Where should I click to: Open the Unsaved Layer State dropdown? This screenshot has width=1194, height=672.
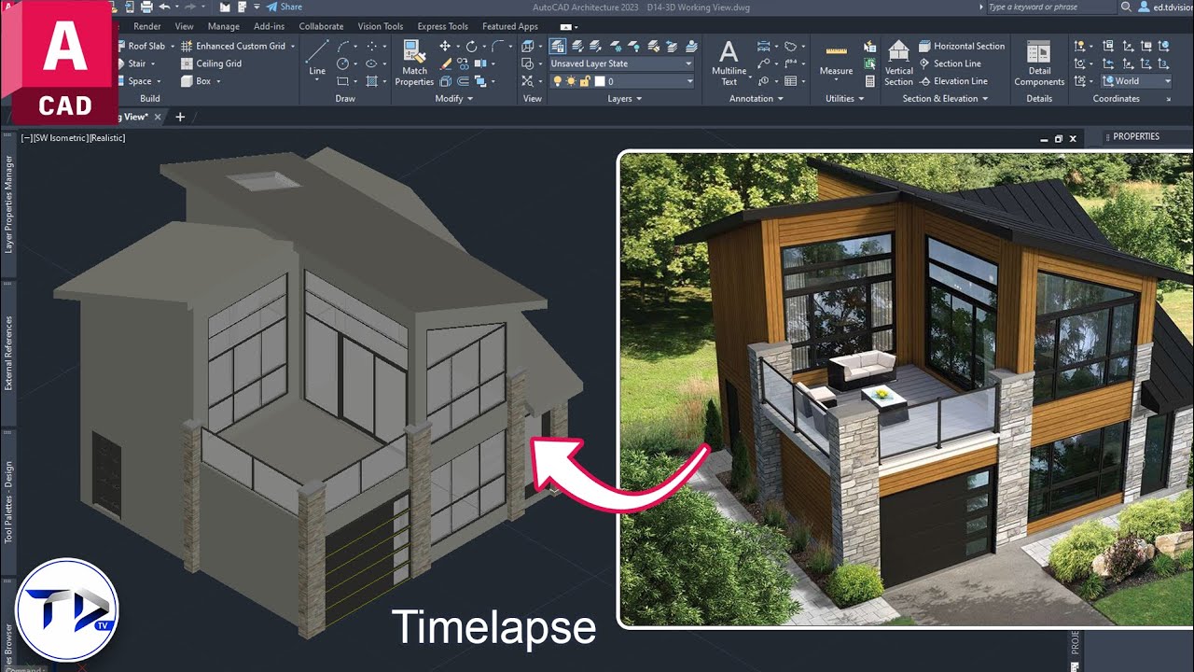pos(687,63)
